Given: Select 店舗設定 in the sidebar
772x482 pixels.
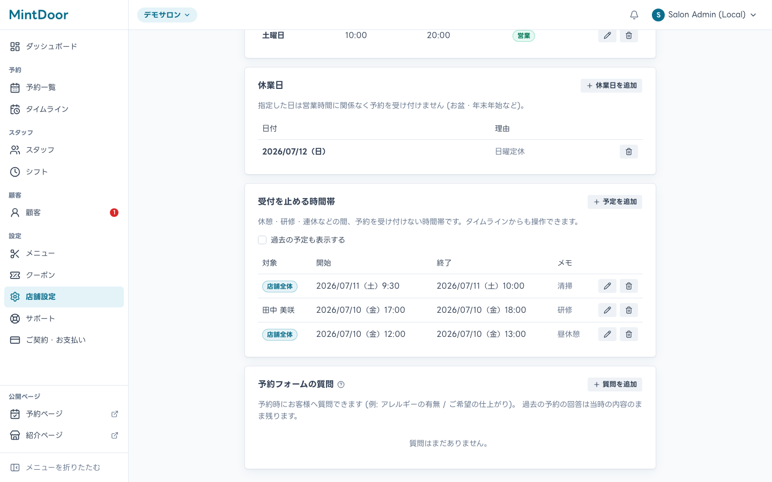Looking at the screenshot, I should tap(64, 297).
